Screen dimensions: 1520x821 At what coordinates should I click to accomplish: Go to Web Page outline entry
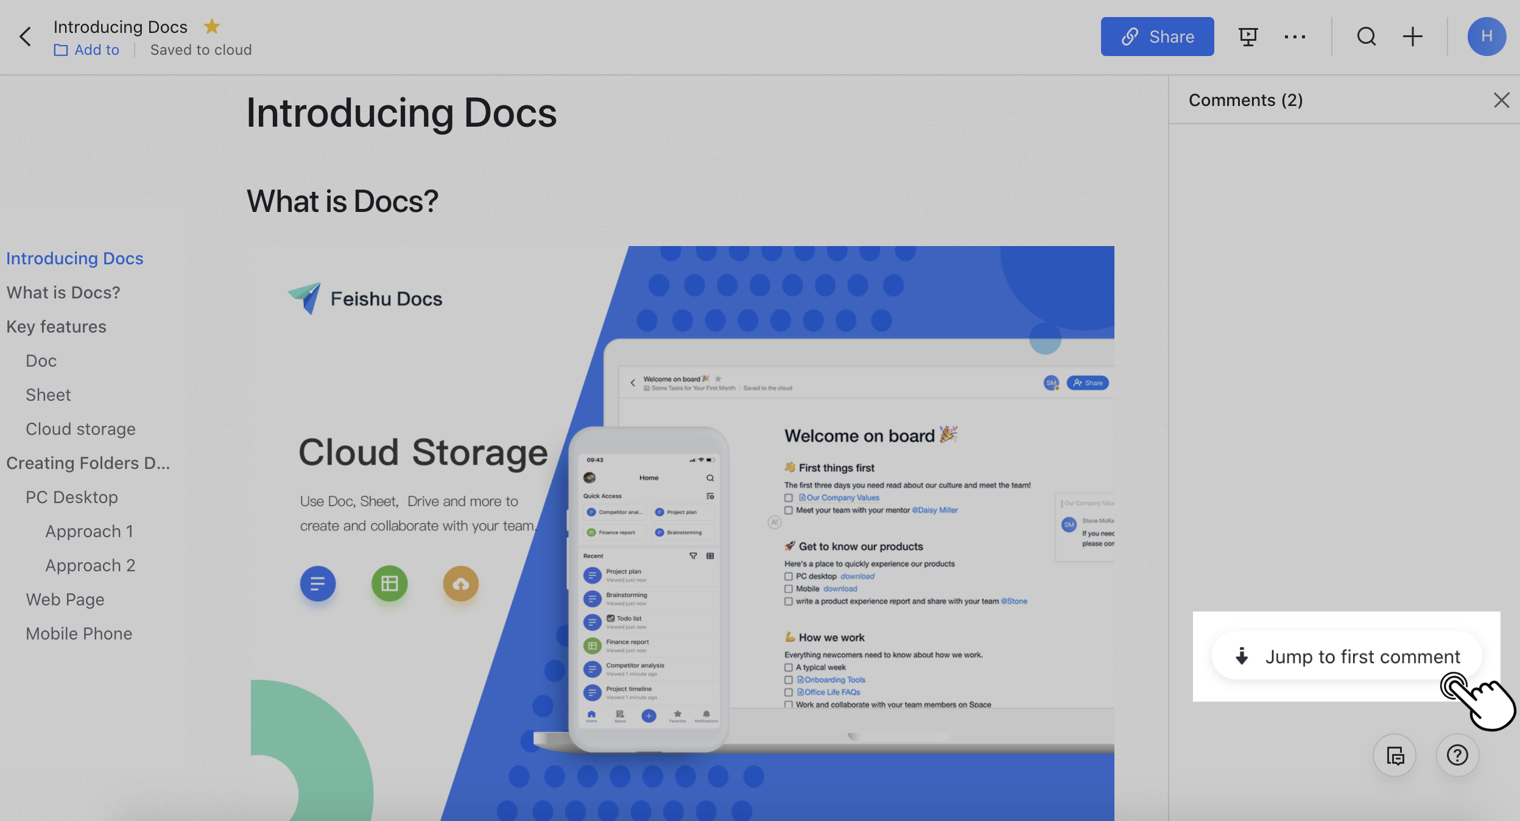tap(65, 599)
